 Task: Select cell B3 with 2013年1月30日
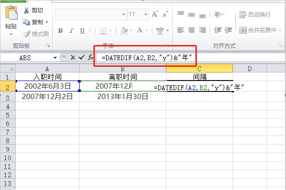(123, 96)
